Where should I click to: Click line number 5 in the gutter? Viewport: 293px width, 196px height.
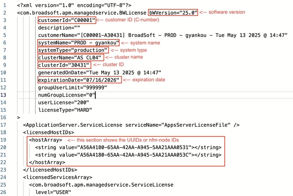click(5, 35)
